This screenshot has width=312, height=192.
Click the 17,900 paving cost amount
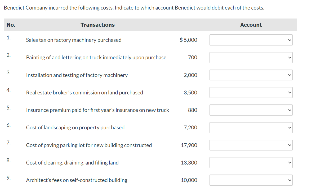(x=189, y=145)
